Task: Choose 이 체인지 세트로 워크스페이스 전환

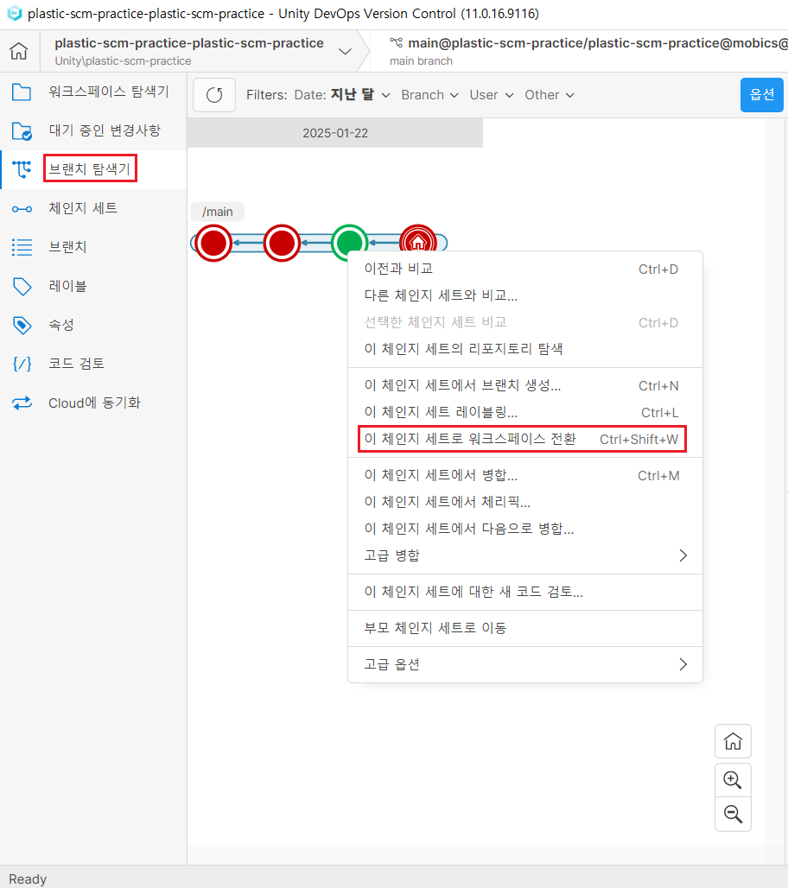Action: click(525, 439)
